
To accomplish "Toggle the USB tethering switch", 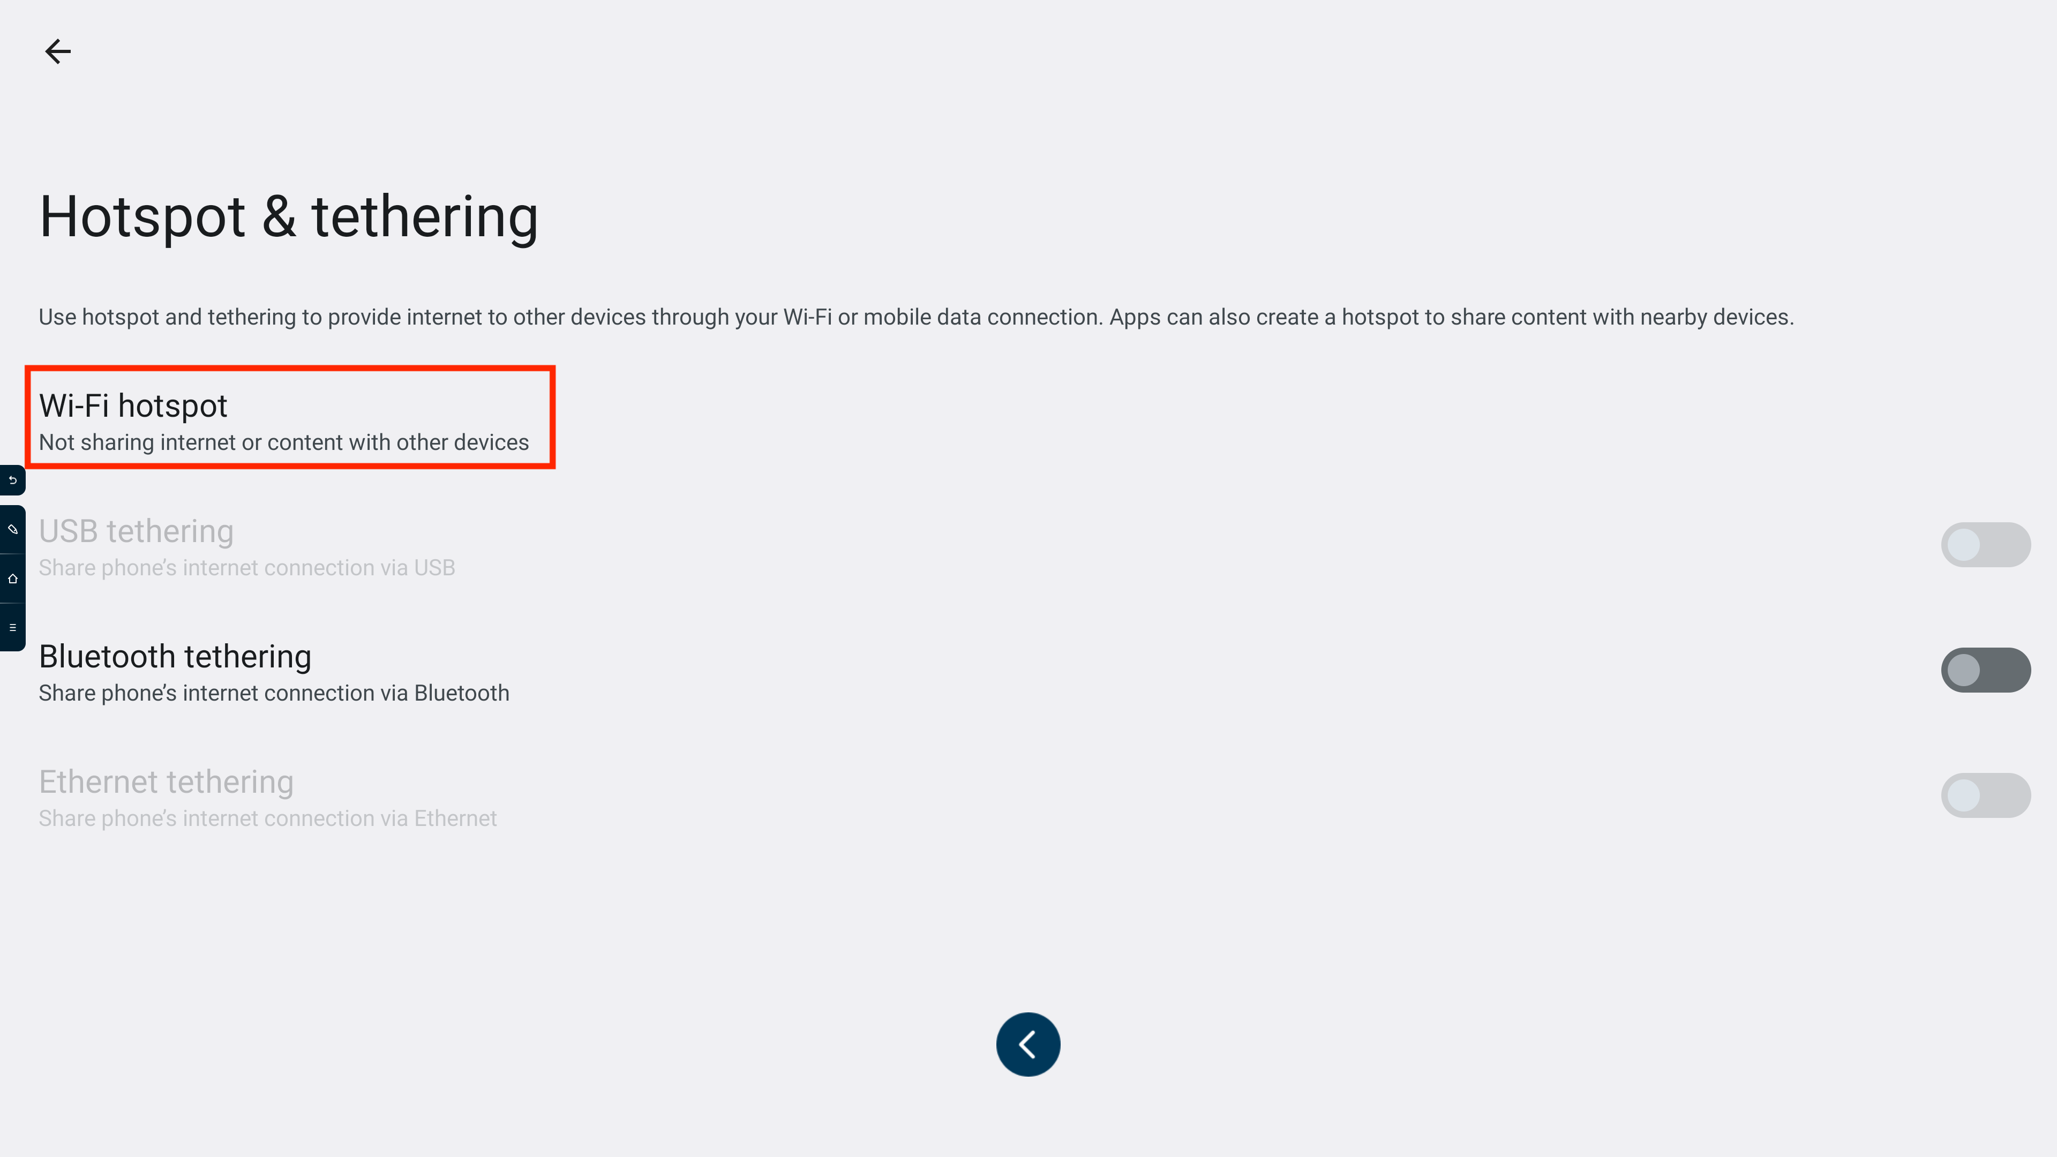I will coord(1985,545).
